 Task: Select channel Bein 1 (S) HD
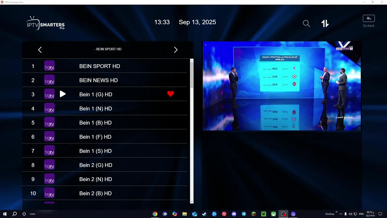(105, 151)
